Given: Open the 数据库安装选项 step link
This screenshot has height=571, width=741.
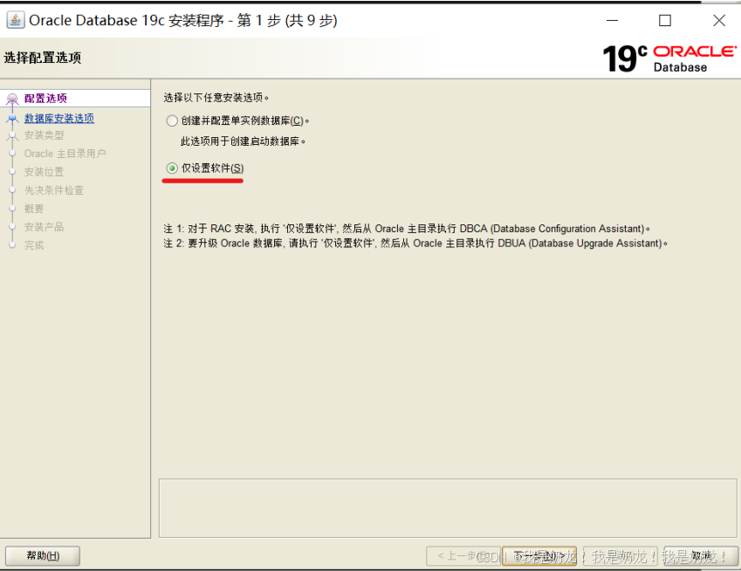Looking at the screenshot, I should point(59,118).
